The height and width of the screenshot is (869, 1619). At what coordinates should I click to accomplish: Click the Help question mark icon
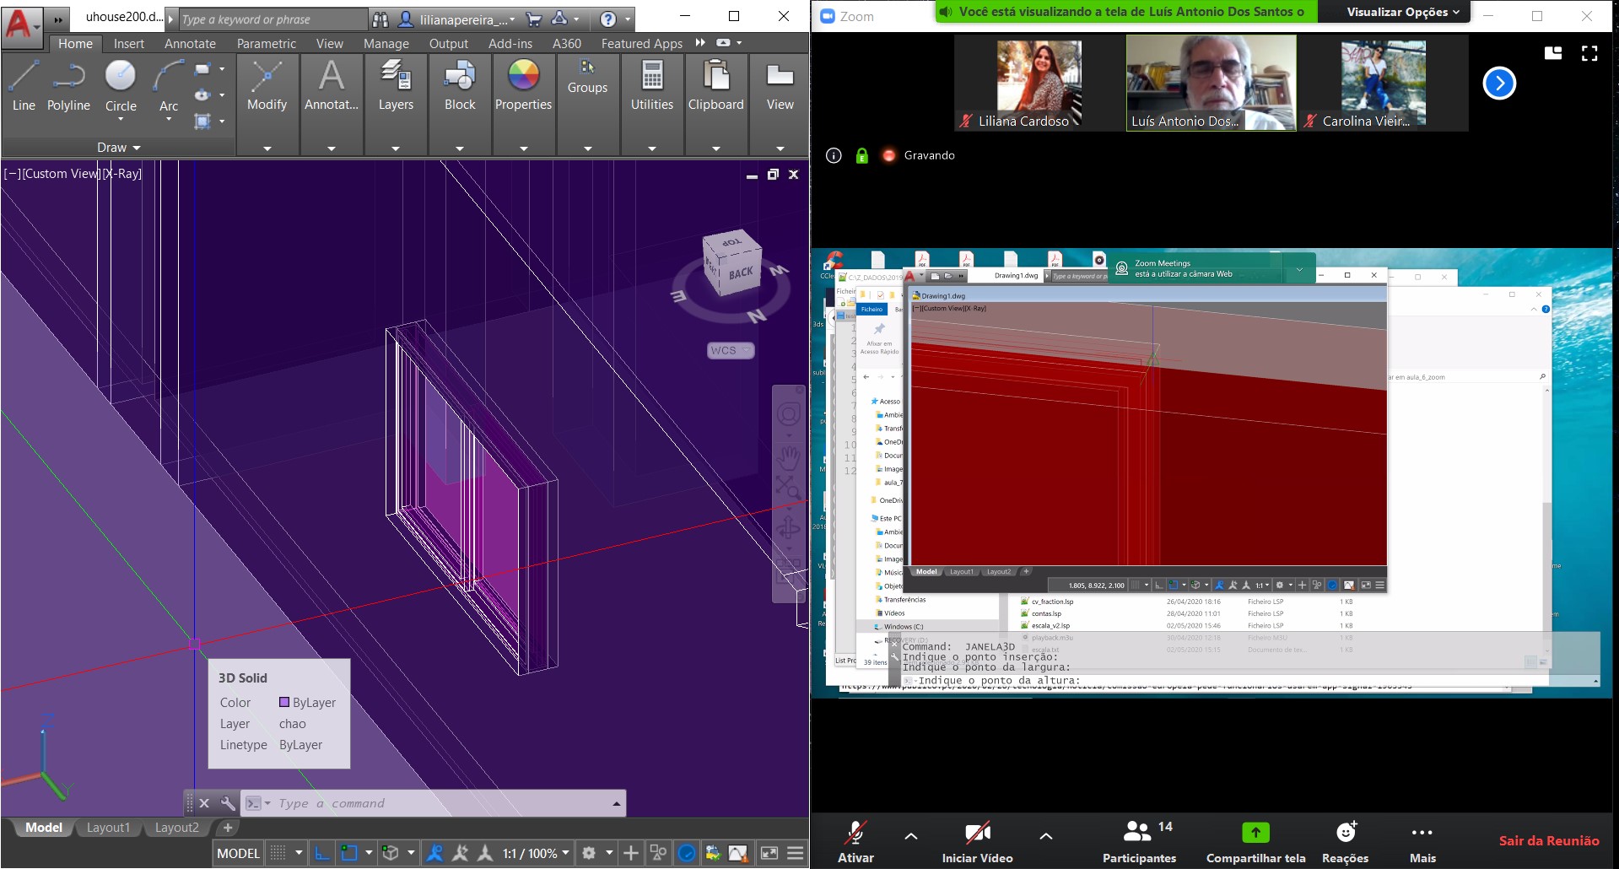608,19
